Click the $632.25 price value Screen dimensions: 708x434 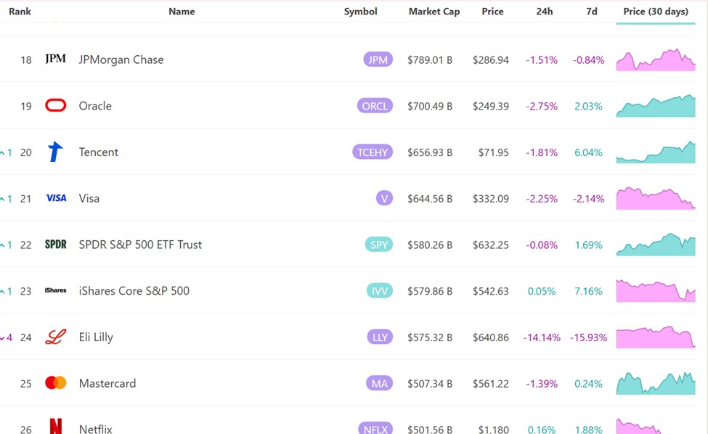click(491, 245)
